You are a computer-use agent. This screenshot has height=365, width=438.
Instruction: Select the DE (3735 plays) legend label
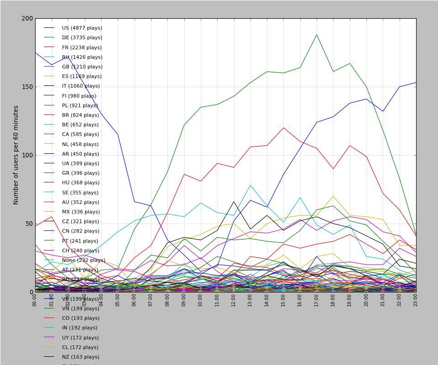[x=82, y=38]
